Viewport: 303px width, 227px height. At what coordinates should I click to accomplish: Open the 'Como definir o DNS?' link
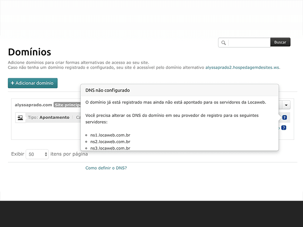pos(106,168)
